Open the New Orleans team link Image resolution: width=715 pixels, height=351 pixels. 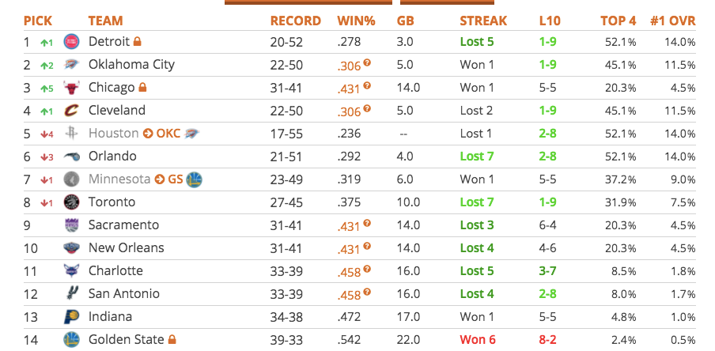[127, 247]
